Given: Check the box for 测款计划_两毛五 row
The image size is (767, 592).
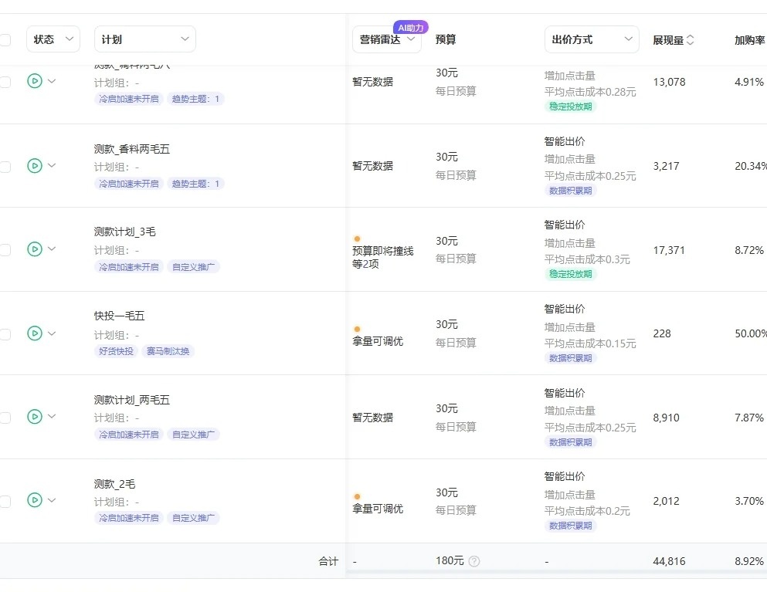Looking at the screenshot, I should pos(5,418).
